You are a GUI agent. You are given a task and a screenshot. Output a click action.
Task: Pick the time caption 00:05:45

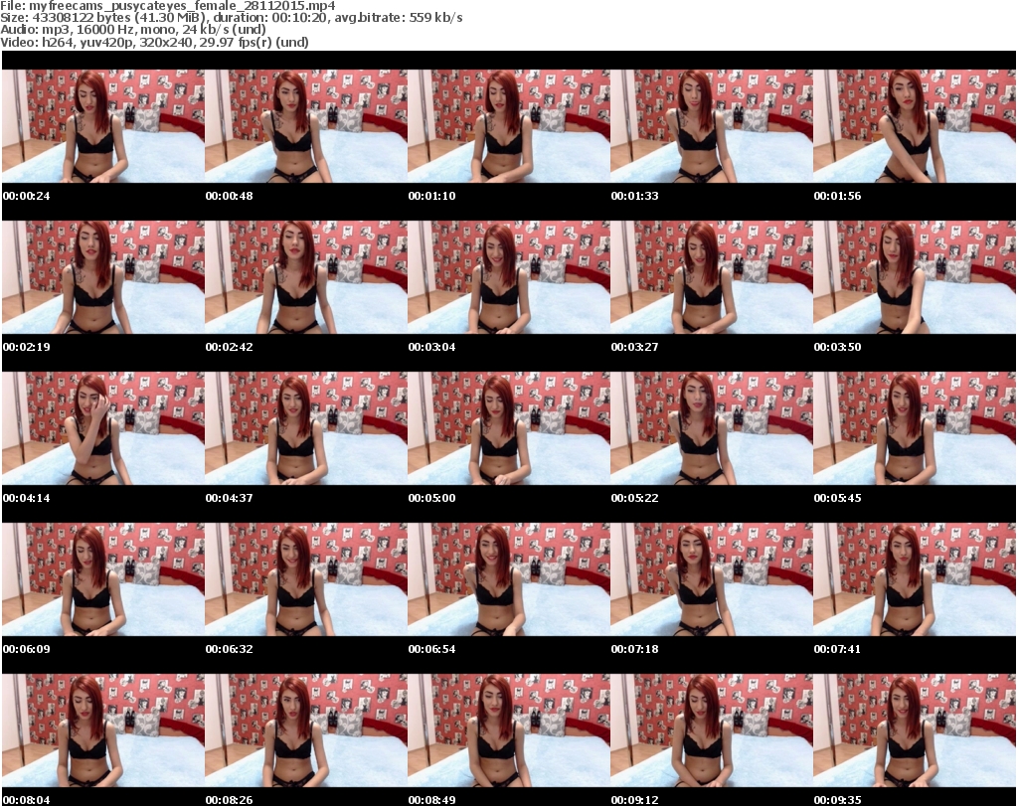837,498
